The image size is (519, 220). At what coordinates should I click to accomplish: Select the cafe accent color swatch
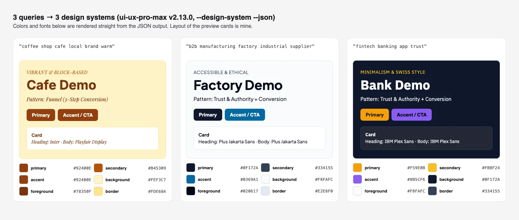click(x=24, y=180)
